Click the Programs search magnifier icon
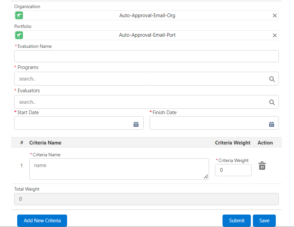This screenshot has height=227, width=294. (272, 79)
